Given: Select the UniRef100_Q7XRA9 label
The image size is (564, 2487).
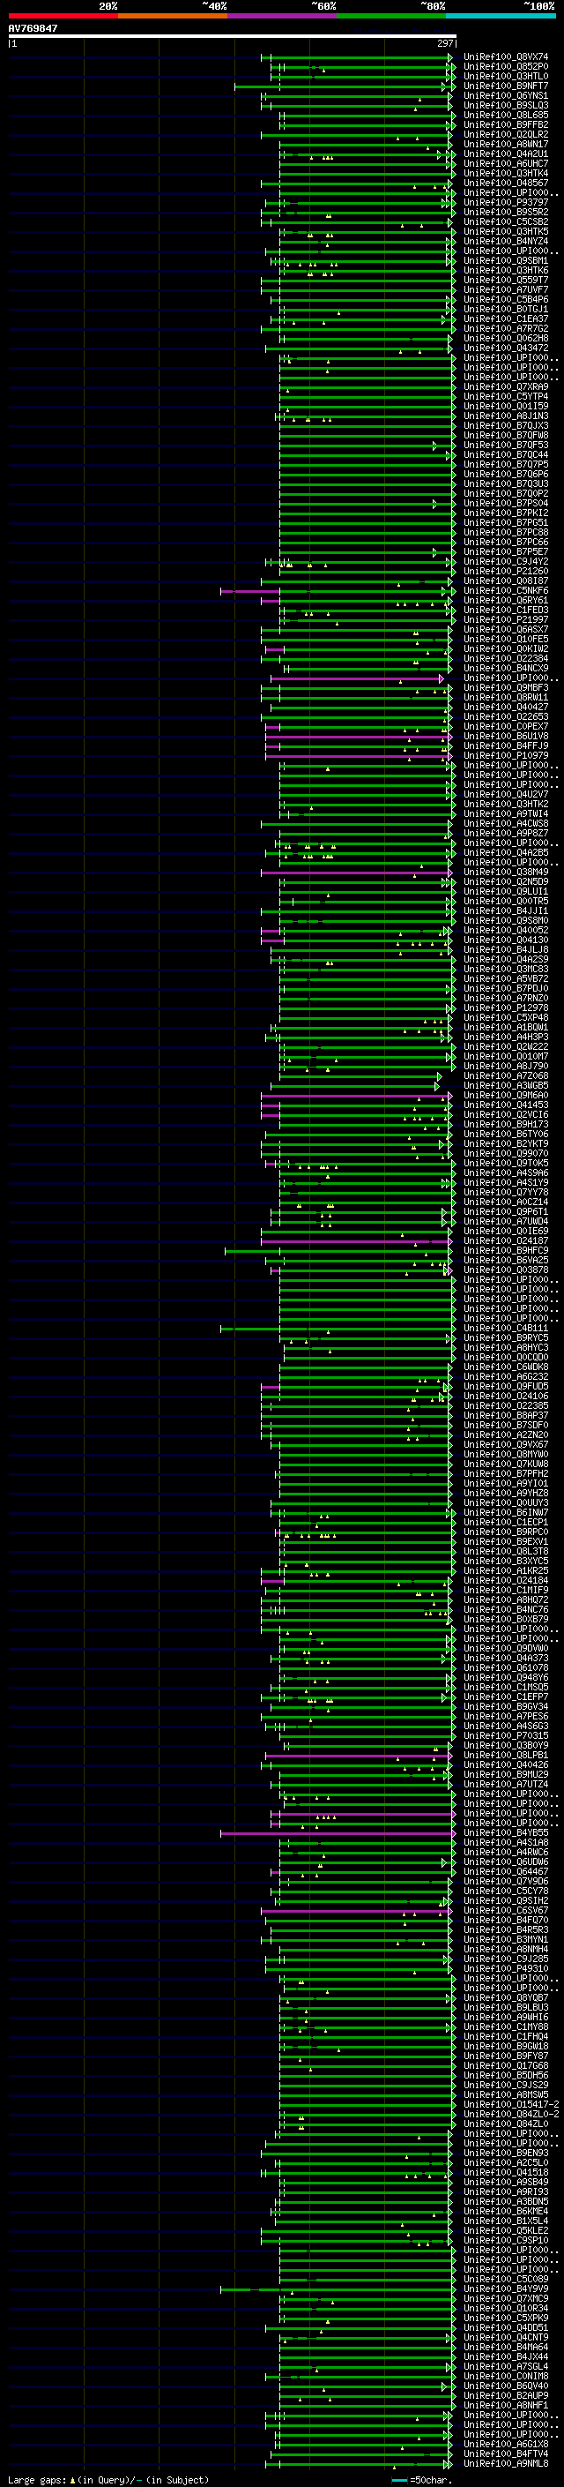Looking at the screenshot, I should (506, 388).
